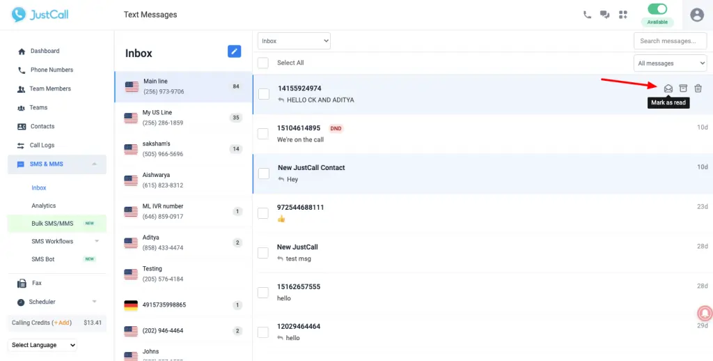Open the apps grid icon in header
The height and width of the screenshot is (361, 713).
[x=623, y=15]
